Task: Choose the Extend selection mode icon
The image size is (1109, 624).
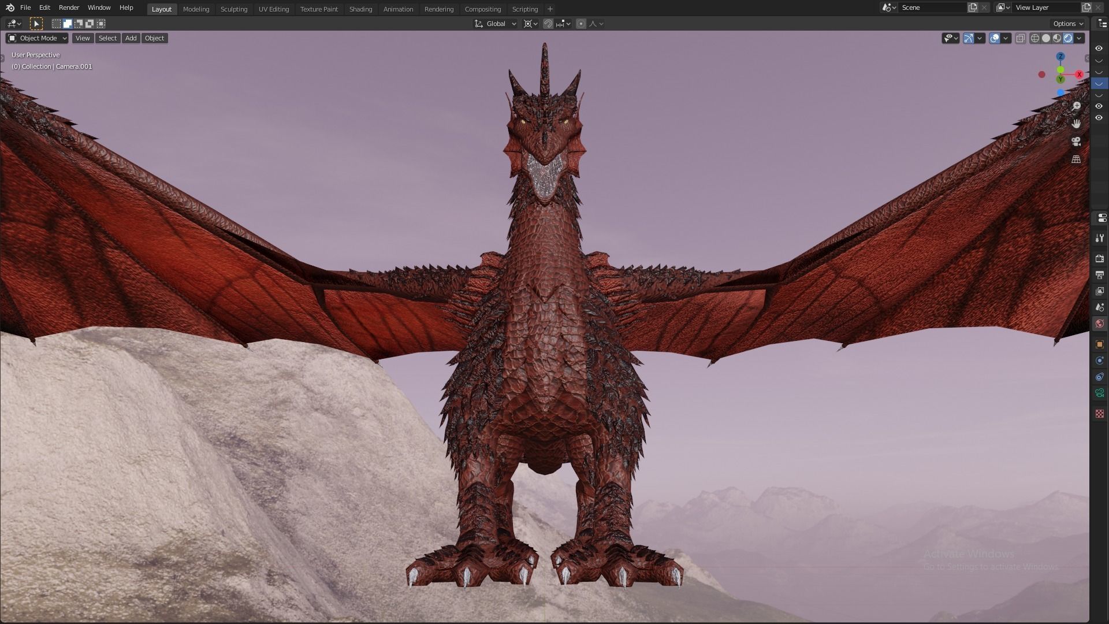Action: (x=68, y=24)
